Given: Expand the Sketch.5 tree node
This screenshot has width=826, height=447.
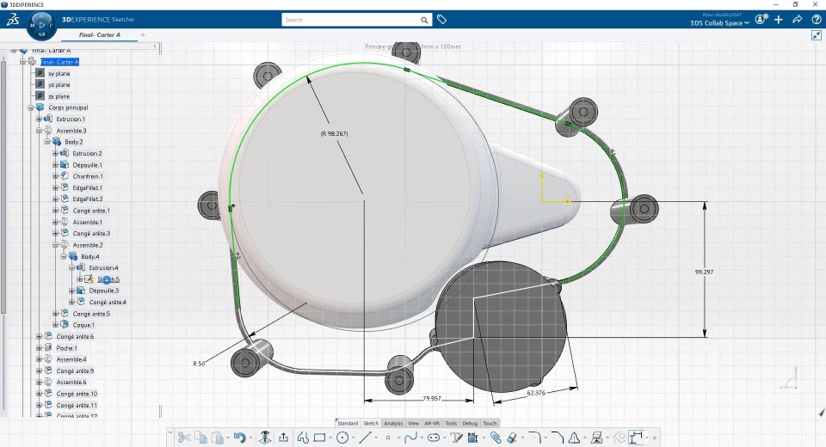Looking at the screenshot, I should pos(79,279).
